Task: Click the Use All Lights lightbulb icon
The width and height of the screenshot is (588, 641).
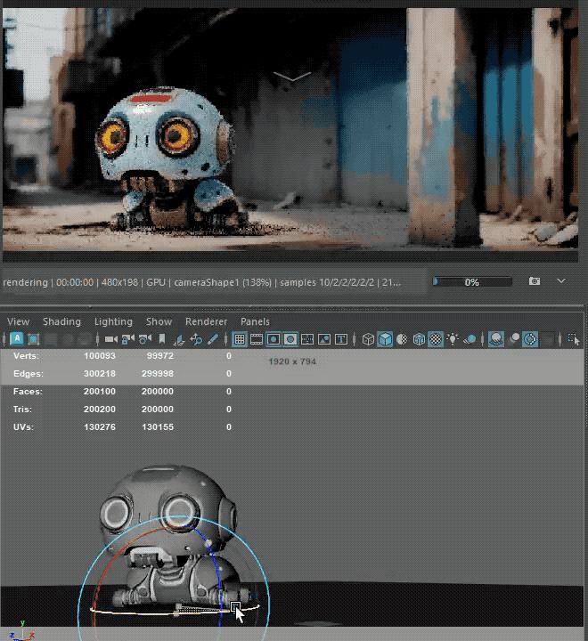Action: (453, 339)
